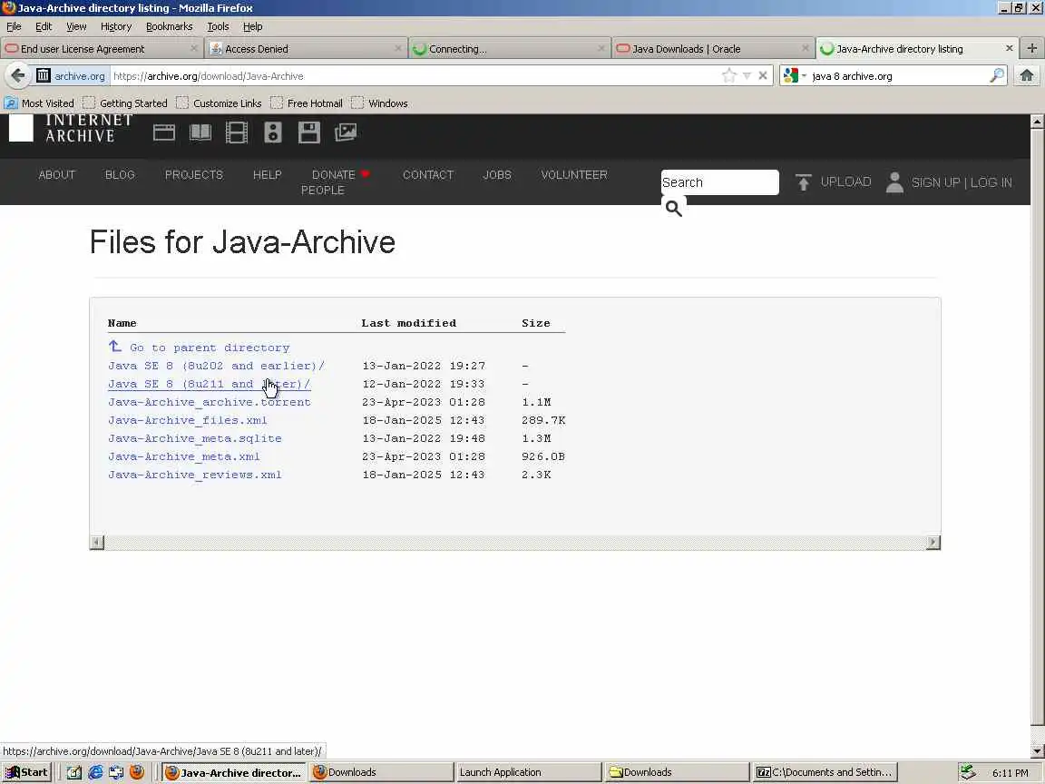
Task: Open the Internet Archive video film icon
Action: click(x=237, y=132)
